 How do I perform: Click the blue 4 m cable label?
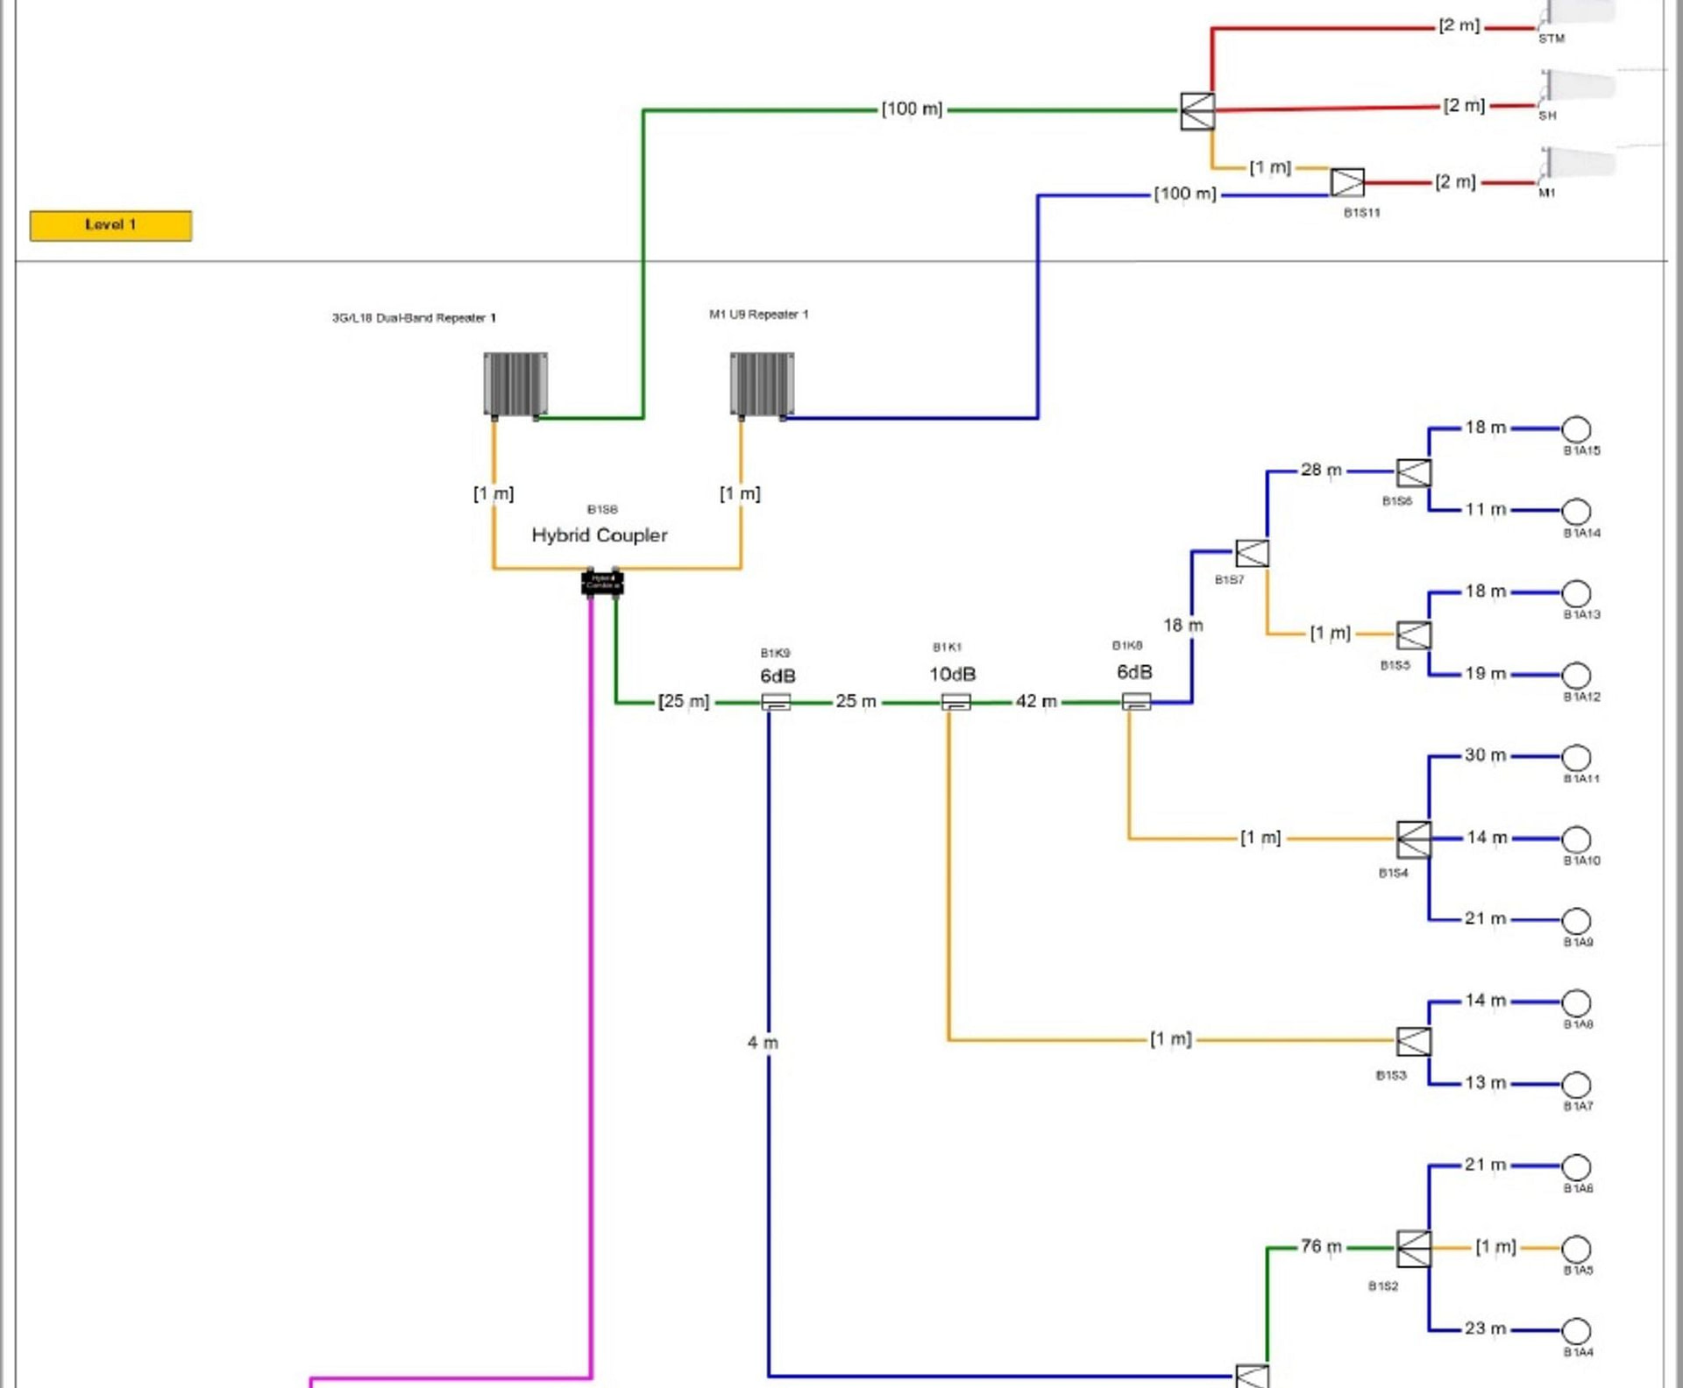763,1043
